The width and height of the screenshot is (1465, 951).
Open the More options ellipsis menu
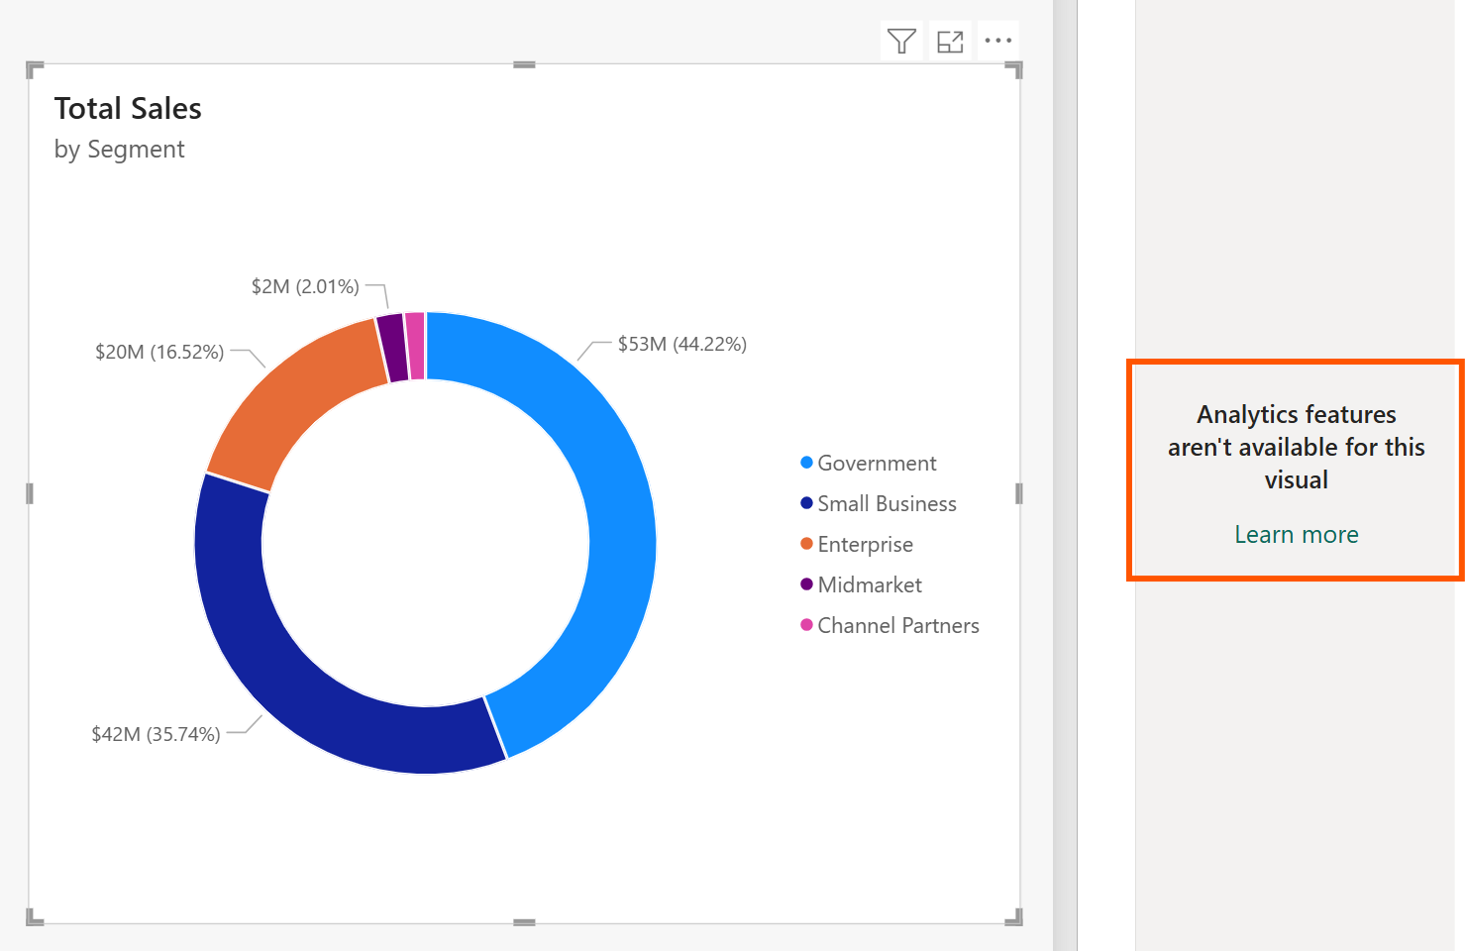click(x=997, y=40)
